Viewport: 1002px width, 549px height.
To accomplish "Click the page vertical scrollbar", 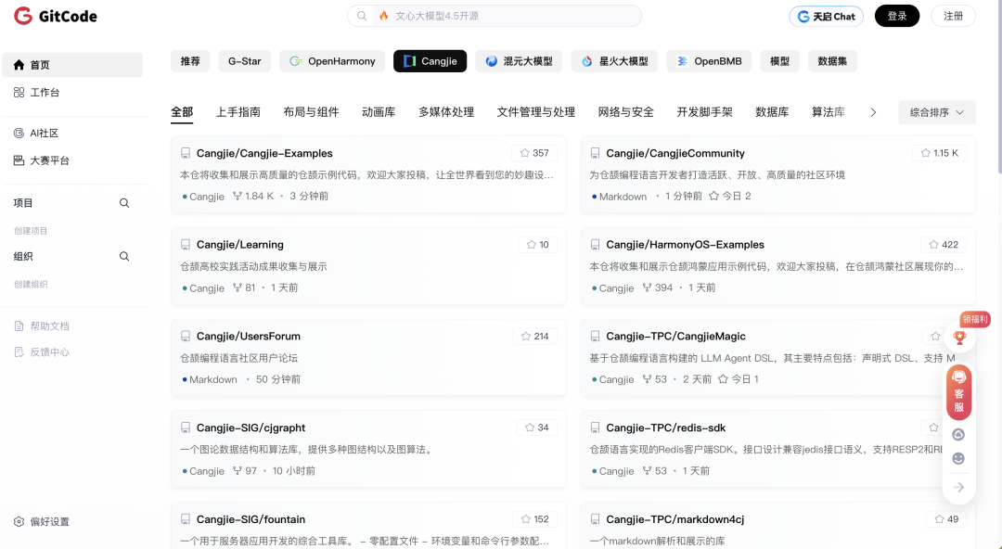I will click(x=999, y=86).
